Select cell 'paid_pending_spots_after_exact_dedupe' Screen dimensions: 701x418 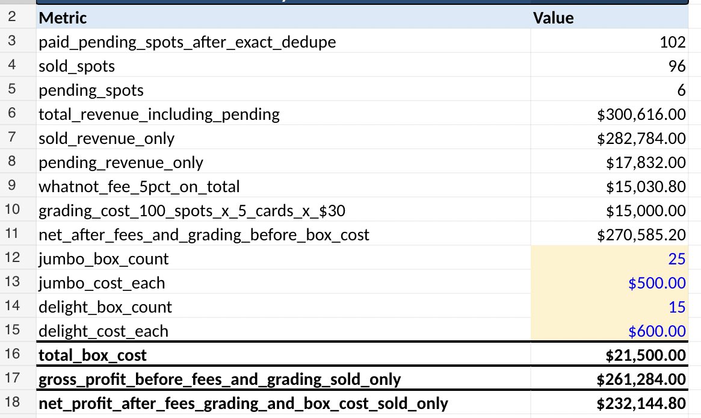(283, 41)
